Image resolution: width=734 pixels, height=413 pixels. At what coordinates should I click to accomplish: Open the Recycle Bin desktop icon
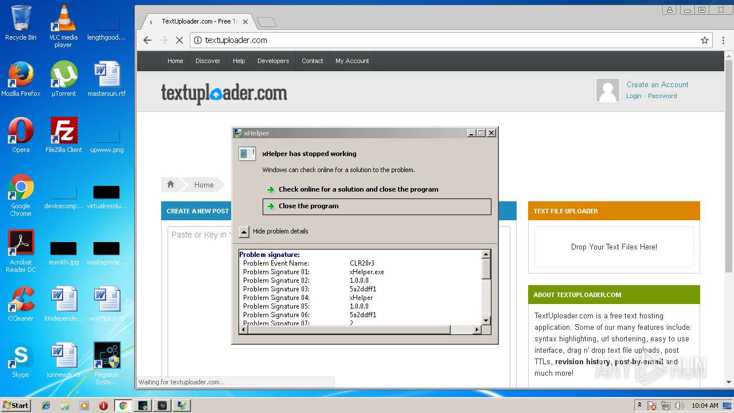[21, 23]
